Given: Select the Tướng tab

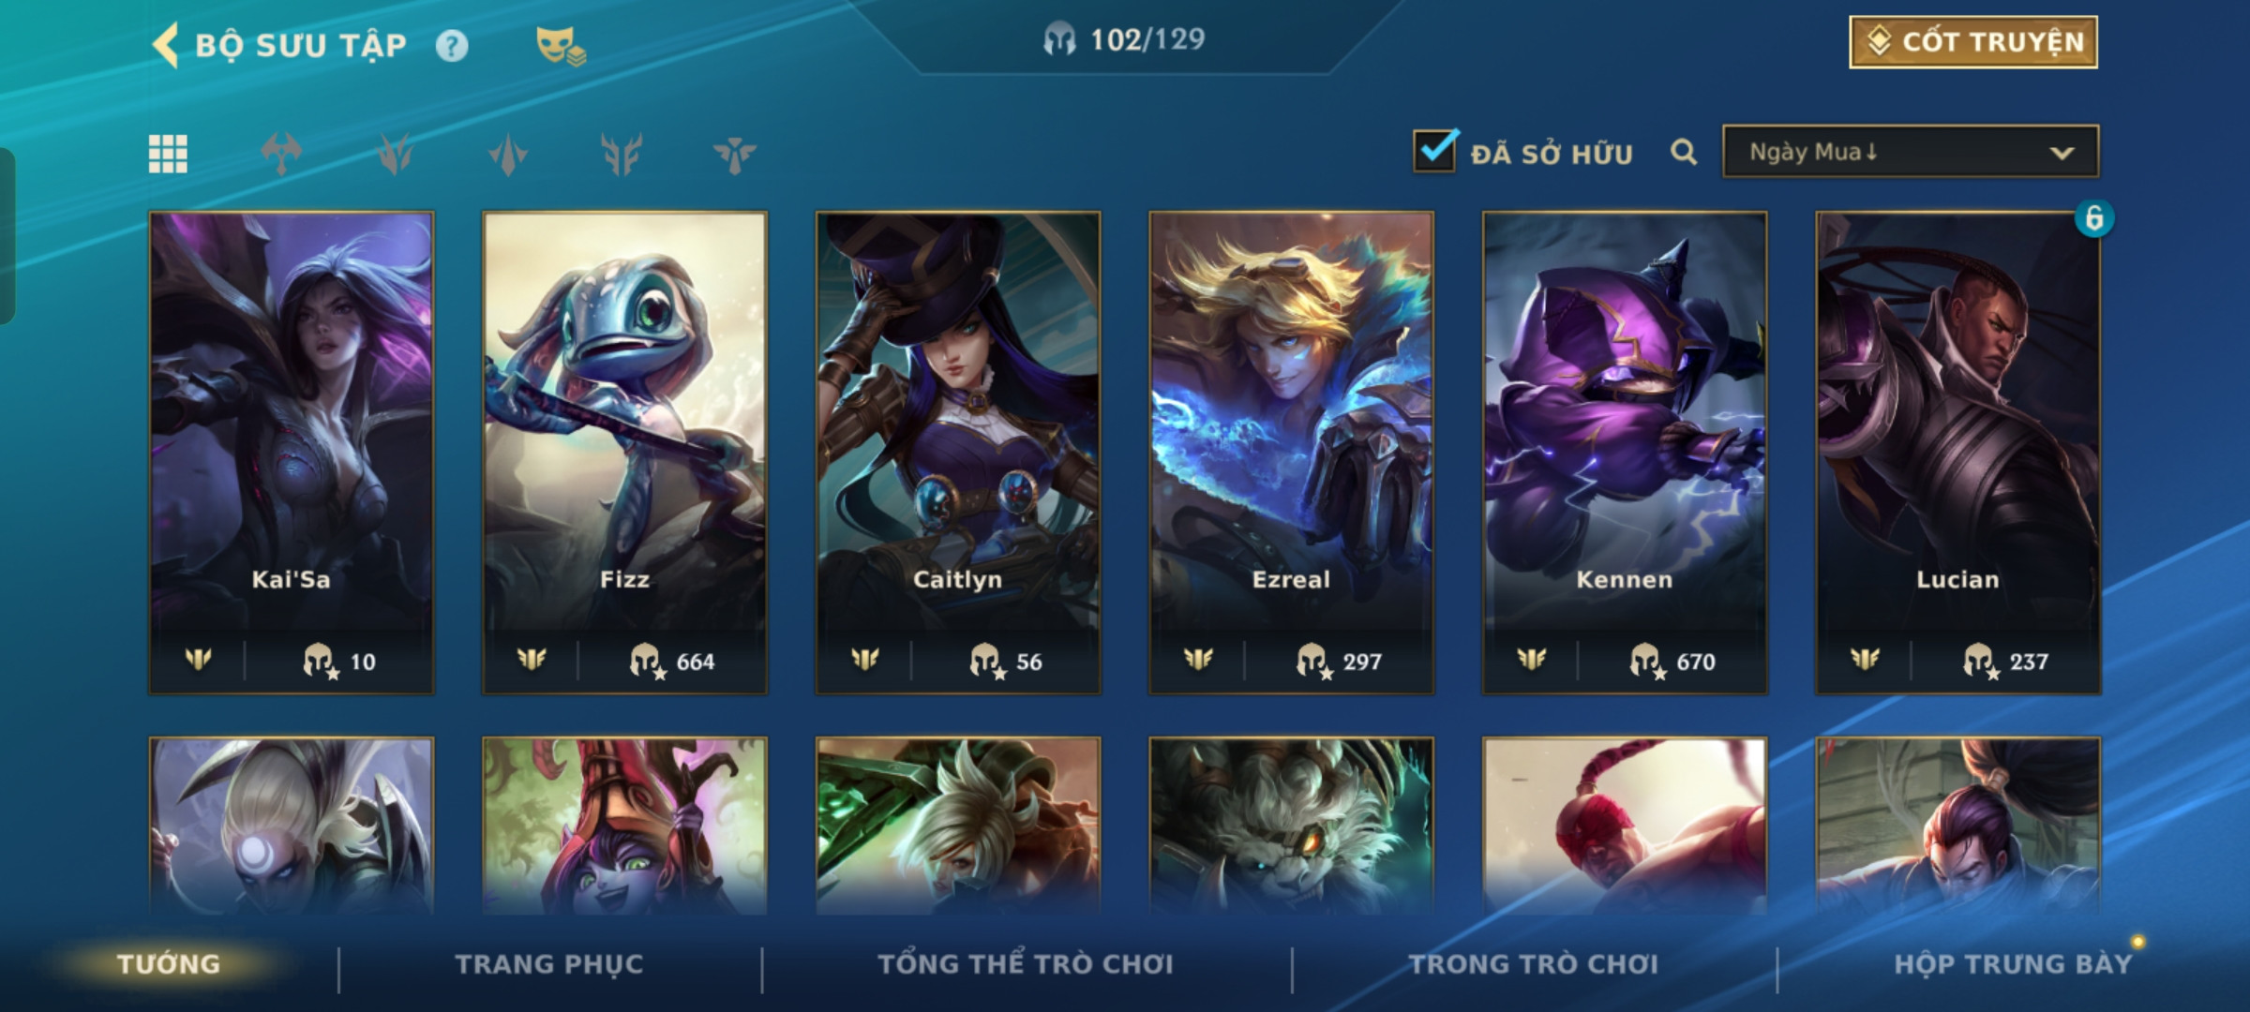Looking at the screenshot, I should pyautogui.click(x=169, y=963).
